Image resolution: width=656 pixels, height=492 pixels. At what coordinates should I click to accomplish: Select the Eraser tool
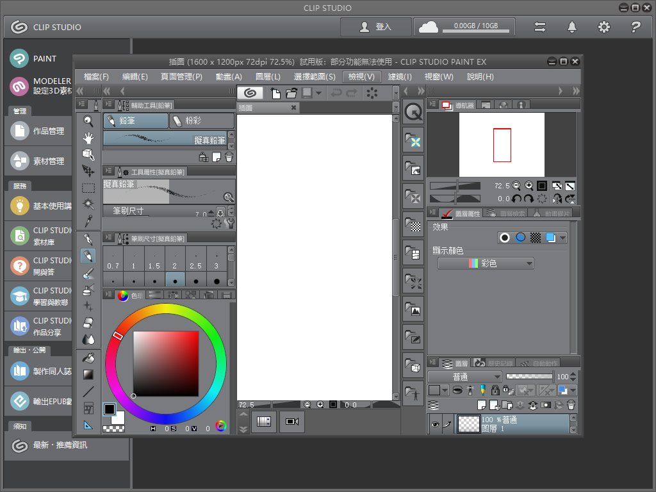pos(88,323)
